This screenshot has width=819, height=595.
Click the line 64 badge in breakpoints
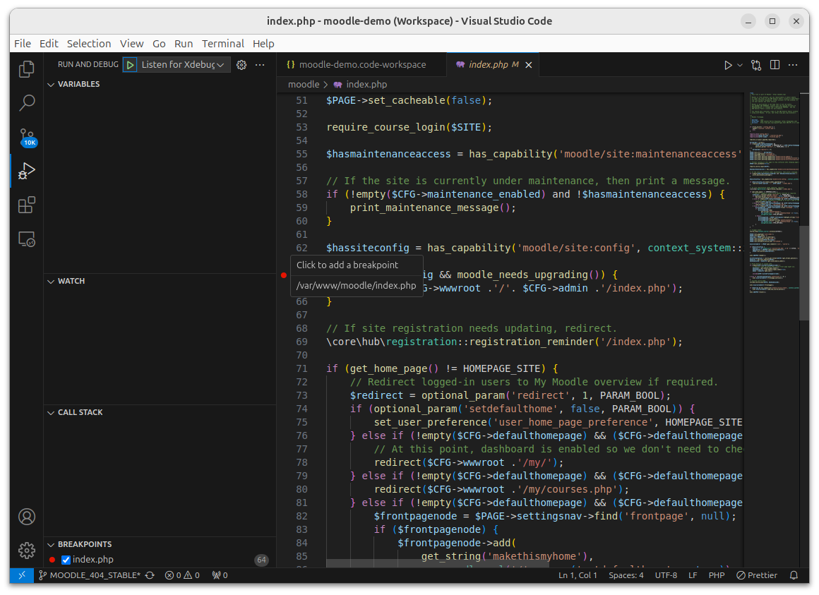(262, 560)
